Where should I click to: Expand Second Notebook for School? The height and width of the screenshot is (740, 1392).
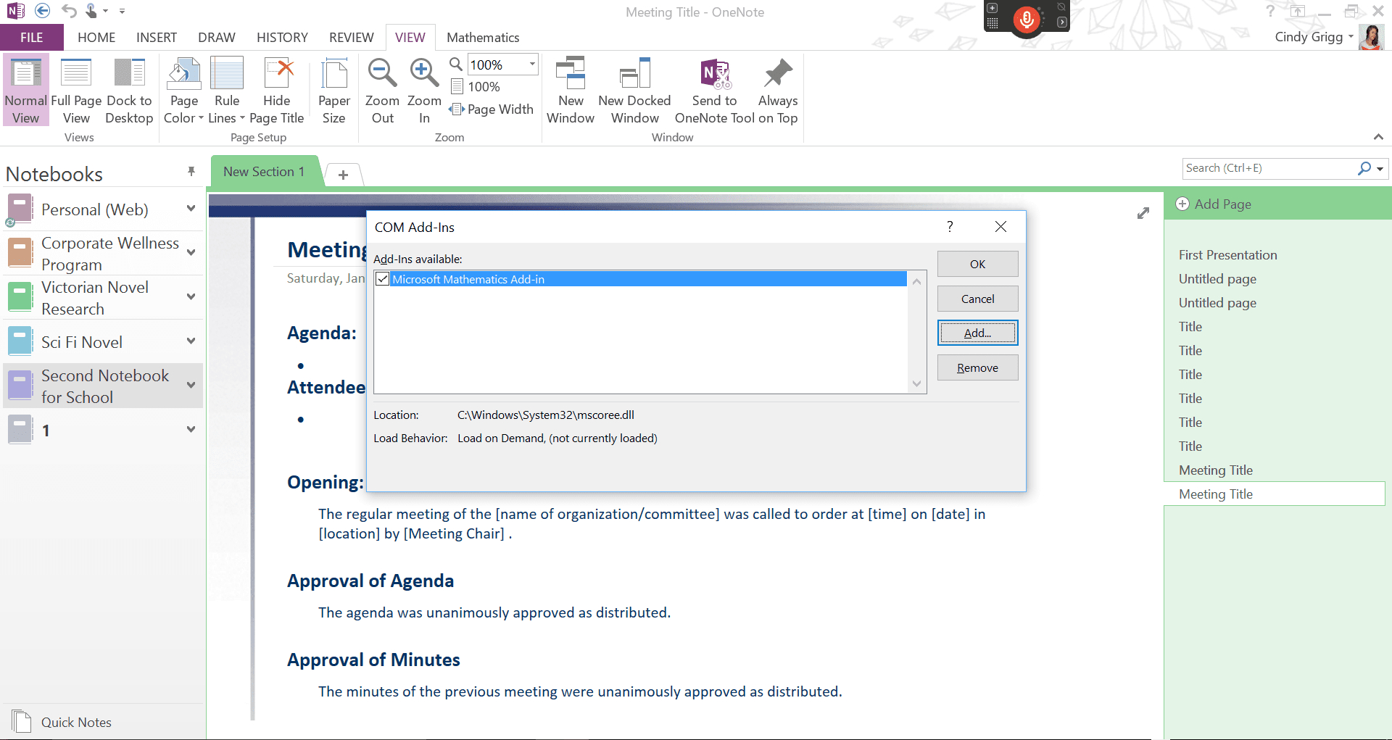tap(191, 386)
